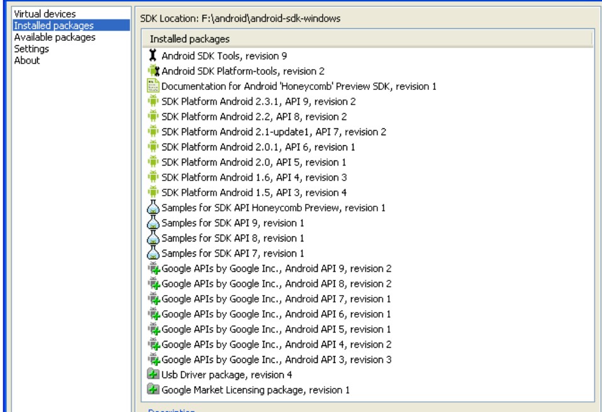Click the Honeycomb Documentation page icon
The width and height of the screenshot is (602, 412).
153,86
